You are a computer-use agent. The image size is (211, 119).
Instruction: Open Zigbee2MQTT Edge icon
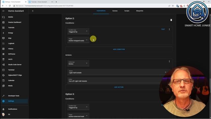click(x=4, y=75)
